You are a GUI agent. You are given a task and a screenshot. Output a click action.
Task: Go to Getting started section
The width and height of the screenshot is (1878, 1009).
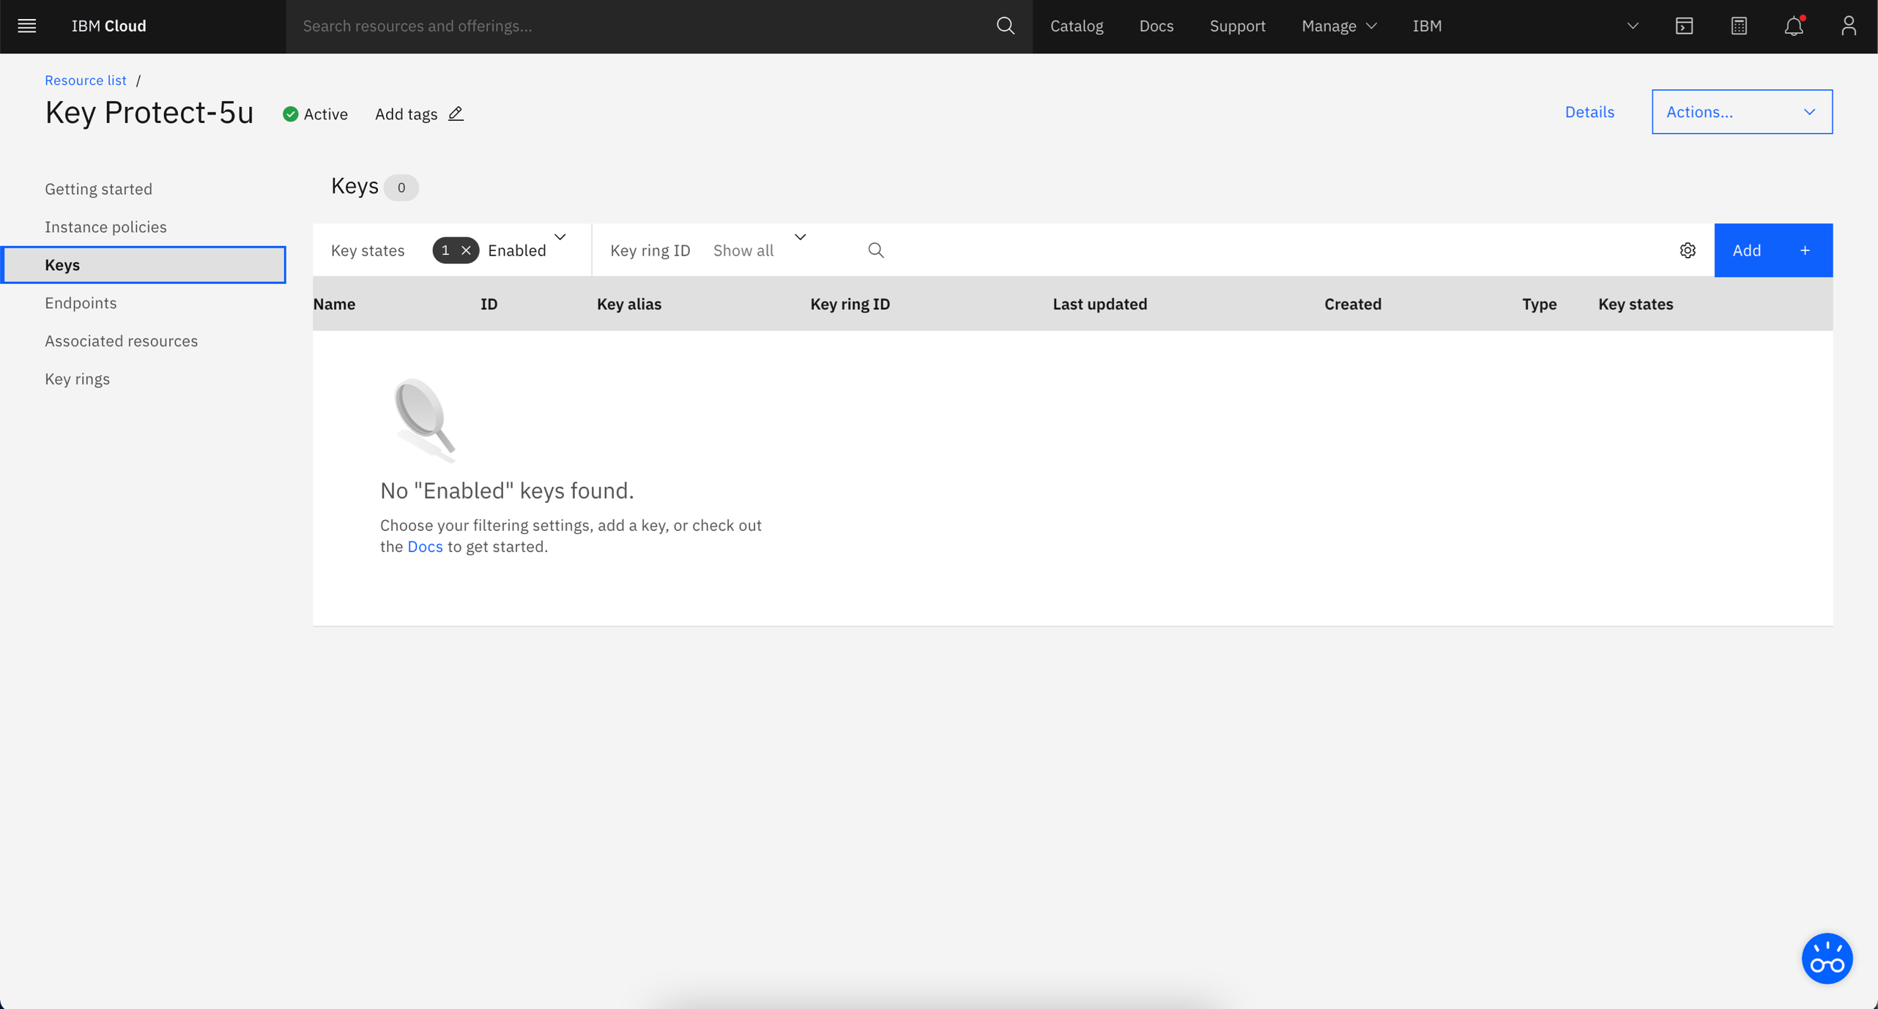99,189
